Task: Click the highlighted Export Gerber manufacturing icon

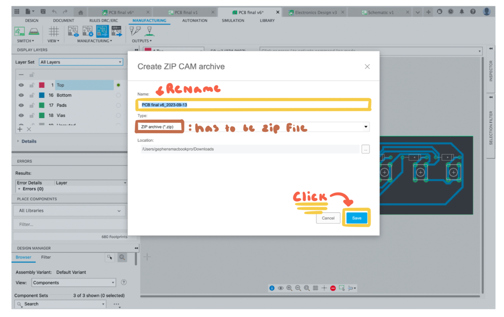Action: (x=102, y=31)
